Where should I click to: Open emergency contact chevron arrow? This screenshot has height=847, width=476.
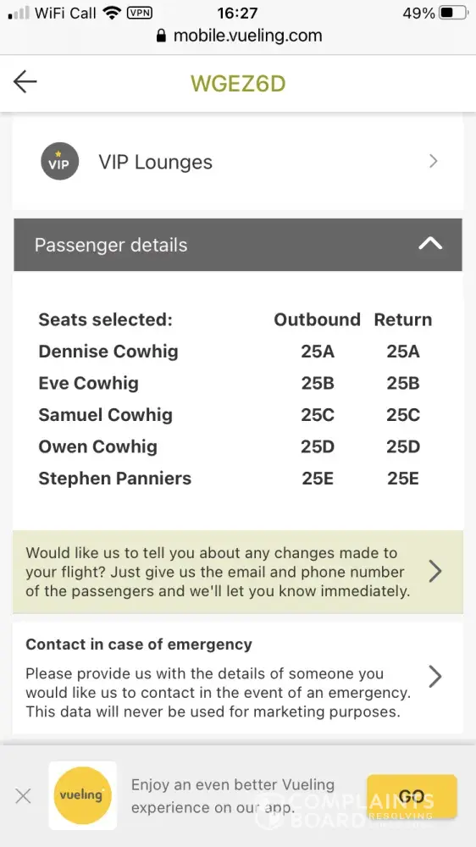(435, 676)
